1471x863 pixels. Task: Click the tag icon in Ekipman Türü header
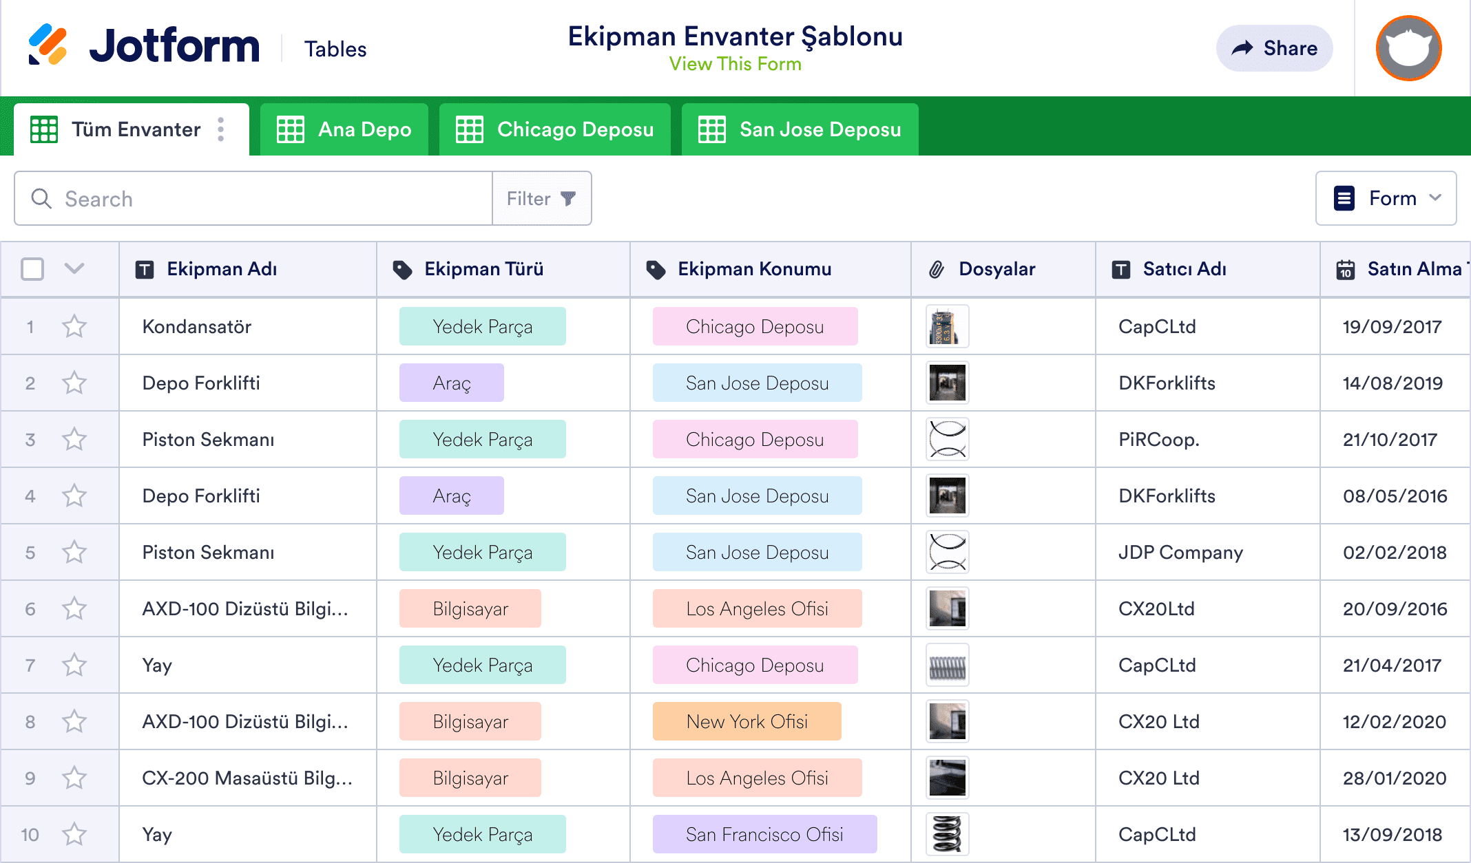[x=402, y=270]
